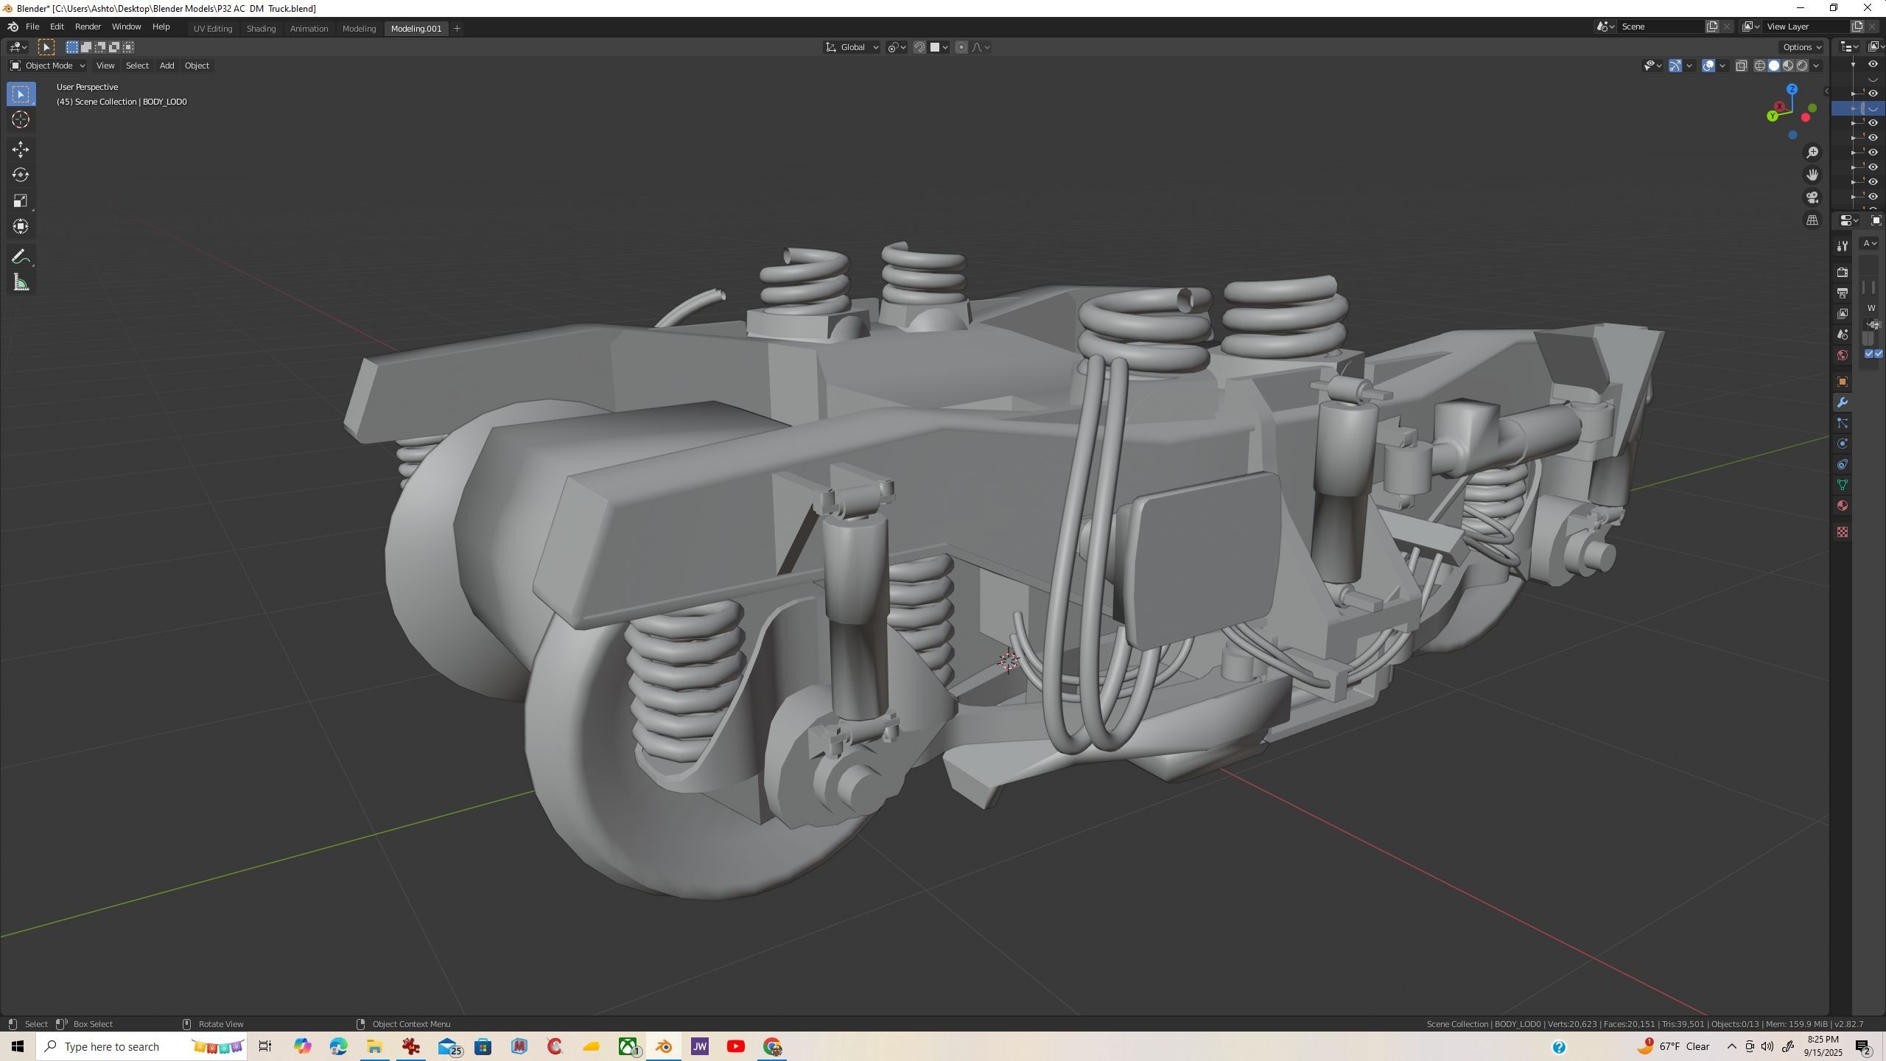Open Blender from the Windows taskbar

[663, 1046]
